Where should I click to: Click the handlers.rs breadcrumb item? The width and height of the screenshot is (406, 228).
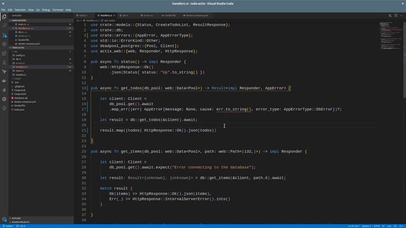(91, 20)
